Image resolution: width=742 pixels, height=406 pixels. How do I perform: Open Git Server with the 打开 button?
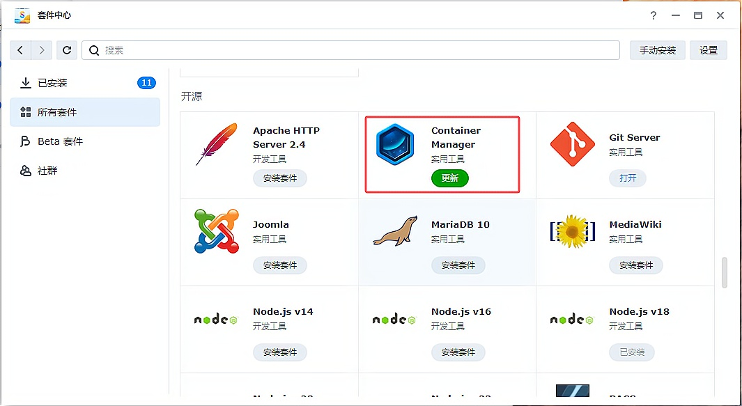click(x=628, y=178)
